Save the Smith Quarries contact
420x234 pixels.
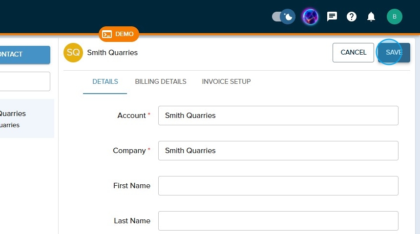tap(394, 53)
